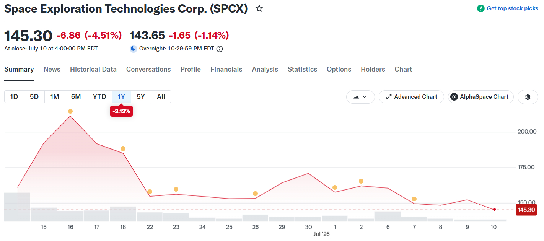Viewport: 544px width, 241px height.
Task: Select the YTD range option
Action: 99,97
